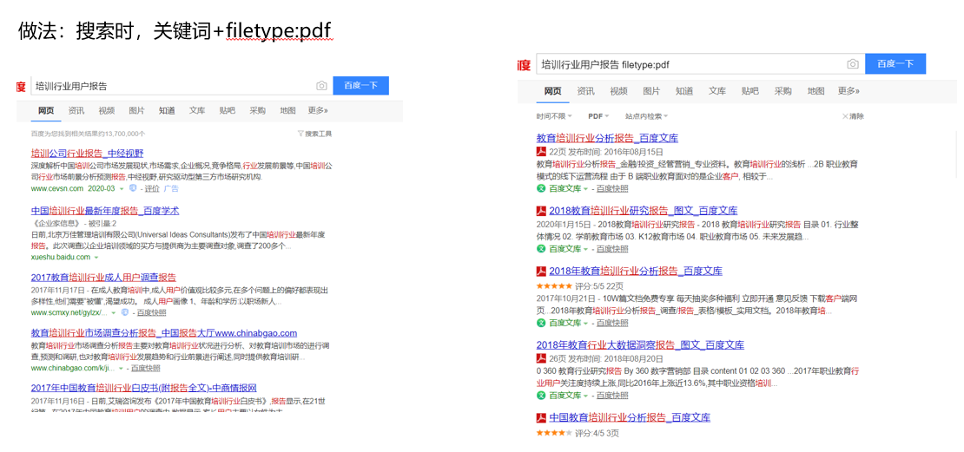The width and height of the screenshot is (964, 452).
Task: Expand the arrow after www.scmxy.net/gylzx/...
Action: [x=115, y=312]
